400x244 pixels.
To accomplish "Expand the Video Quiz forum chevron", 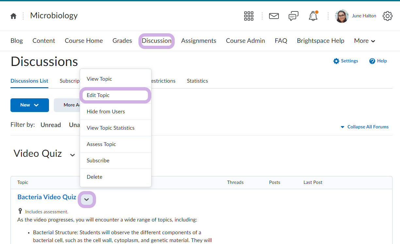I will (x=72, y=155).
